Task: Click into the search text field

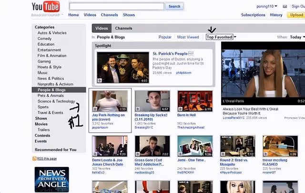Action: click(117, 6)
